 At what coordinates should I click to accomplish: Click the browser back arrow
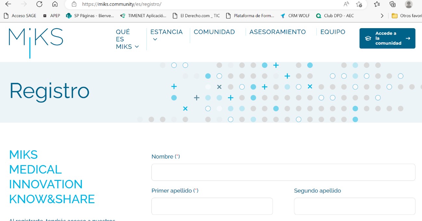coord(8,4)
